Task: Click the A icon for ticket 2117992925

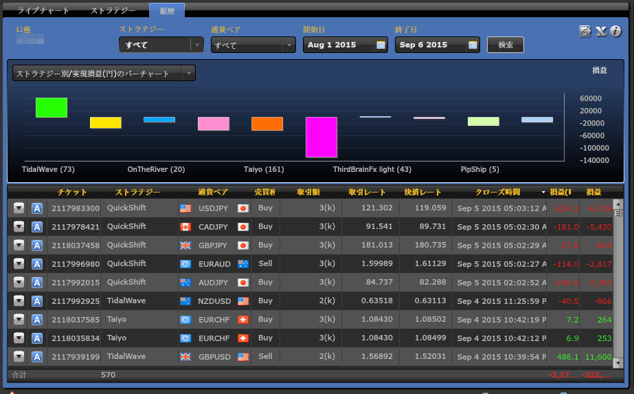Action: pyautogui.click(x=37, y=301)
